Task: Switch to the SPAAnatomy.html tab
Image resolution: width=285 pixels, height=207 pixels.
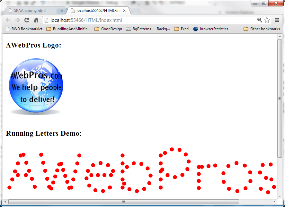Action: pyautogui.click(x=34, y=11)
